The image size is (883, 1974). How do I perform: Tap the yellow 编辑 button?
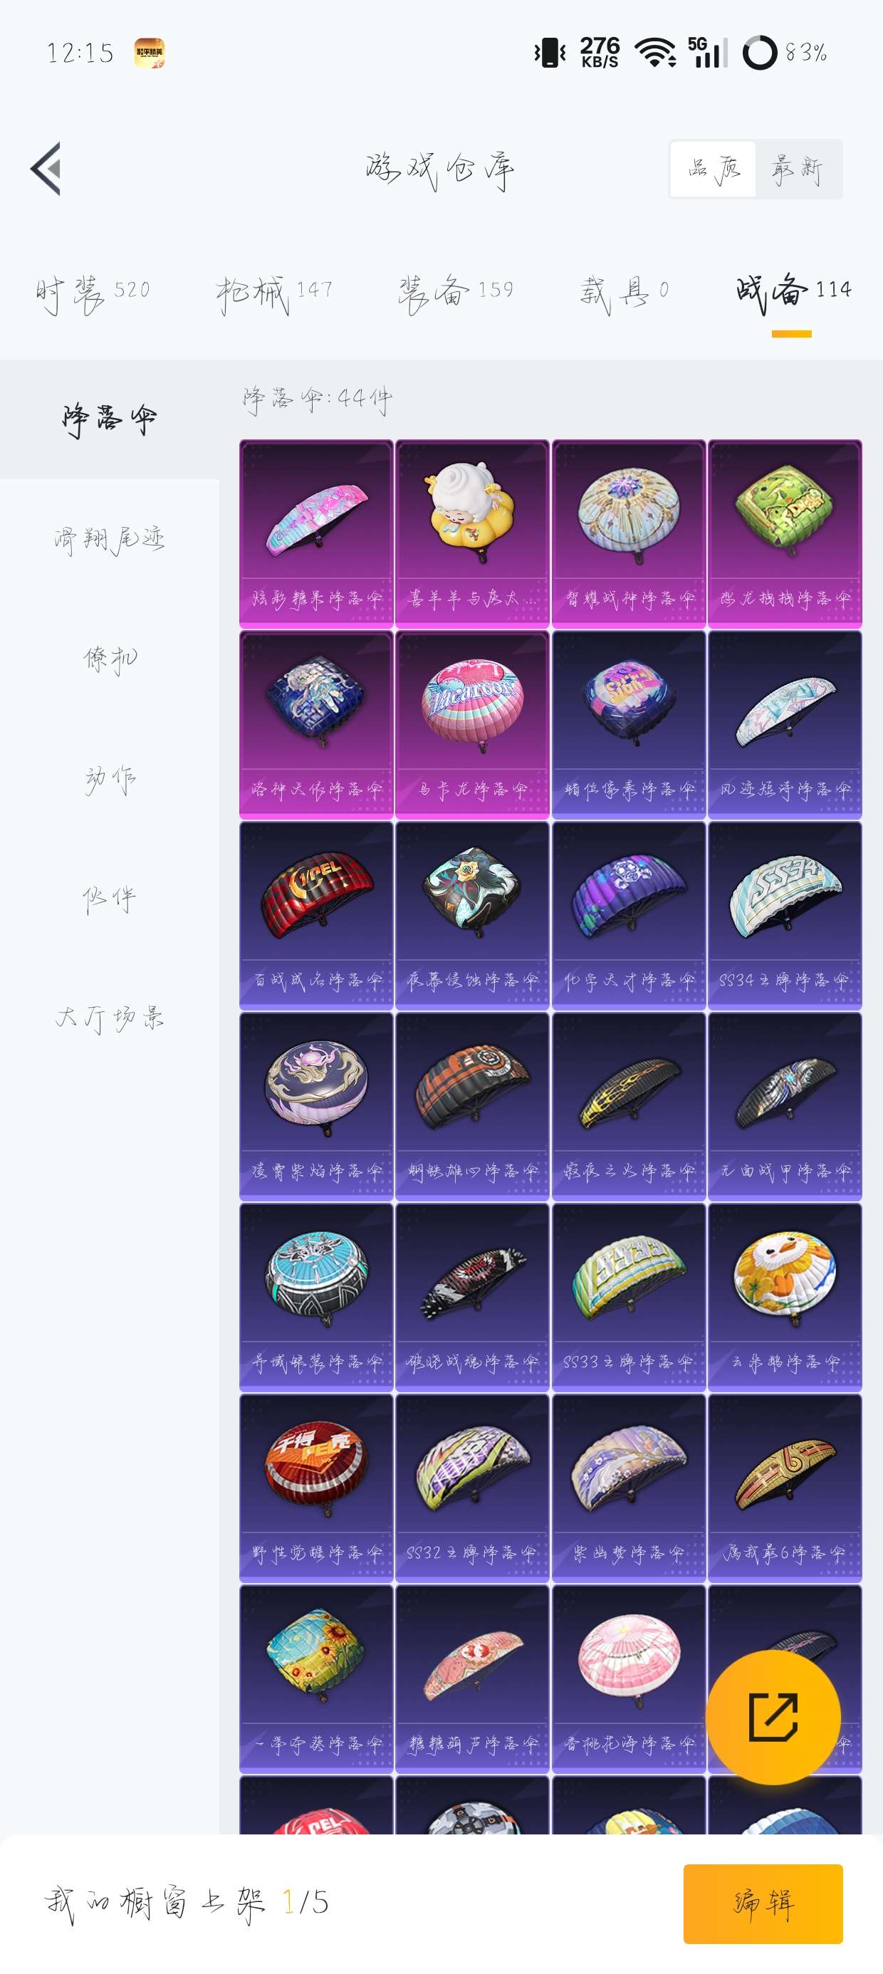(x=763, y=1903)
